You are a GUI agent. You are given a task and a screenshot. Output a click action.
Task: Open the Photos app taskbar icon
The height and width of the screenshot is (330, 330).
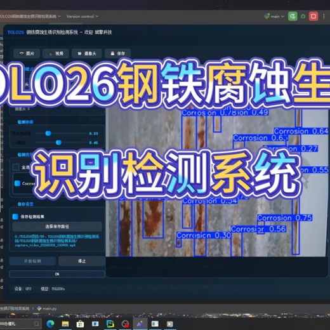tap(140, 324)
